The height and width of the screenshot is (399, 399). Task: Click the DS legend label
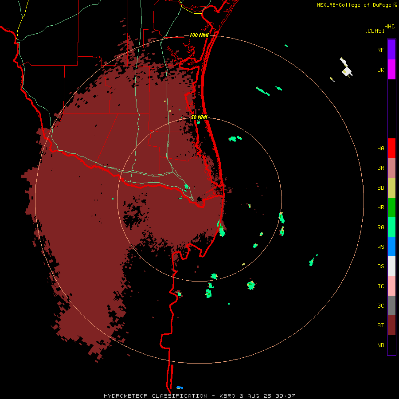(x=380, y=266)
